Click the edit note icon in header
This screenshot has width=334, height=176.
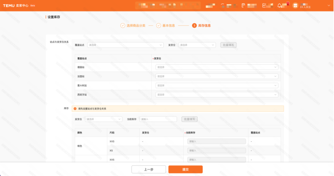264,6
